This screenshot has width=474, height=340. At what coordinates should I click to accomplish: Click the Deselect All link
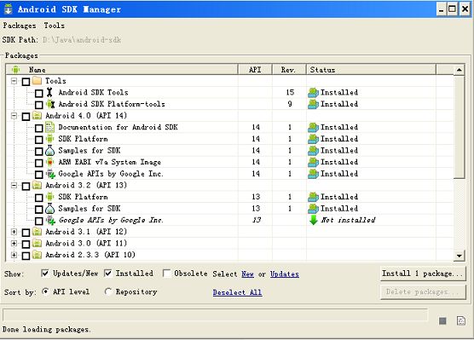tap(237, 292)
